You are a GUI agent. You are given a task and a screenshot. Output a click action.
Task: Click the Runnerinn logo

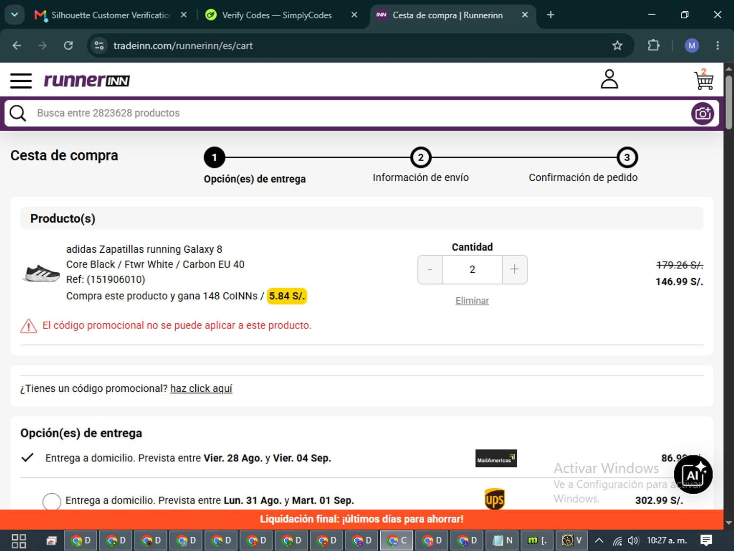[87, 80]
